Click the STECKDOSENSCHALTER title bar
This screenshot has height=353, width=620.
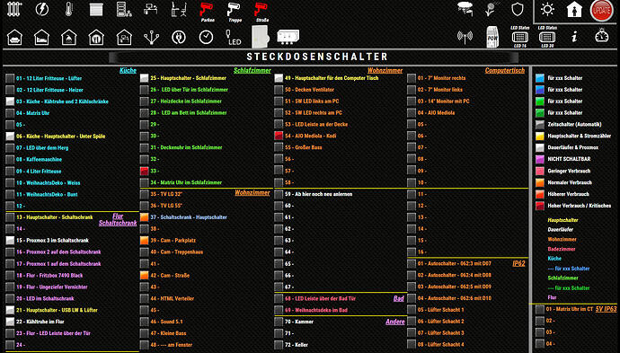[x=314, y=57]
